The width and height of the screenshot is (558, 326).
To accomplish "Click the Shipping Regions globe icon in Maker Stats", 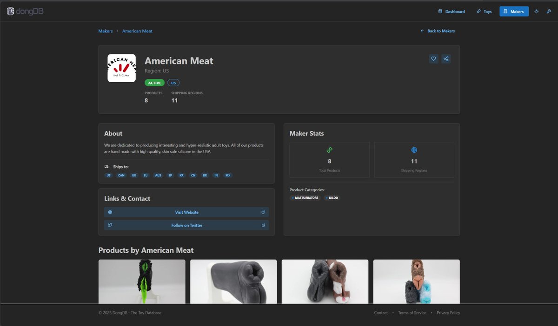I will (414, 150).
